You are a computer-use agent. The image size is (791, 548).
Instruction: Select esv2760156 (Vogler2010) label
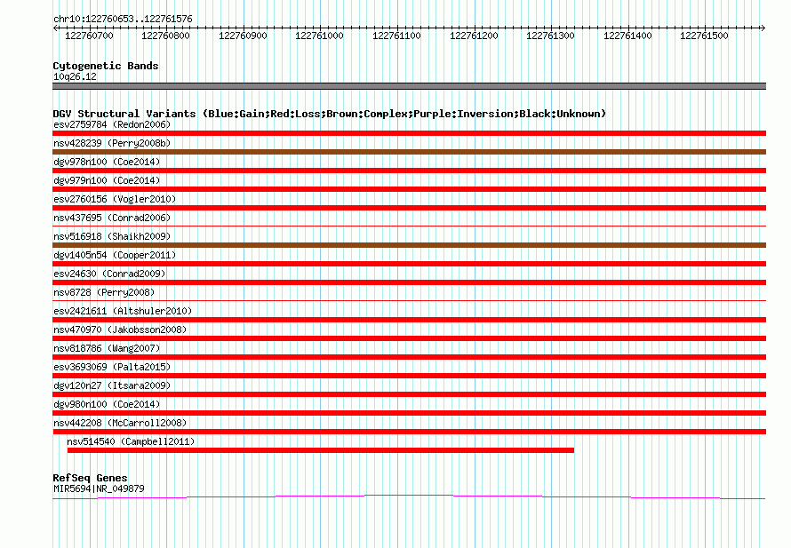[115, 199]
